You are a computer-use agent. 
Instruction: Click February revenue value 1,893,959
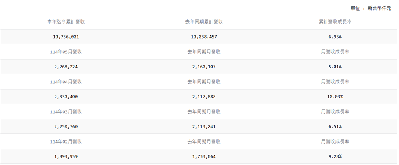click(66, 157)
